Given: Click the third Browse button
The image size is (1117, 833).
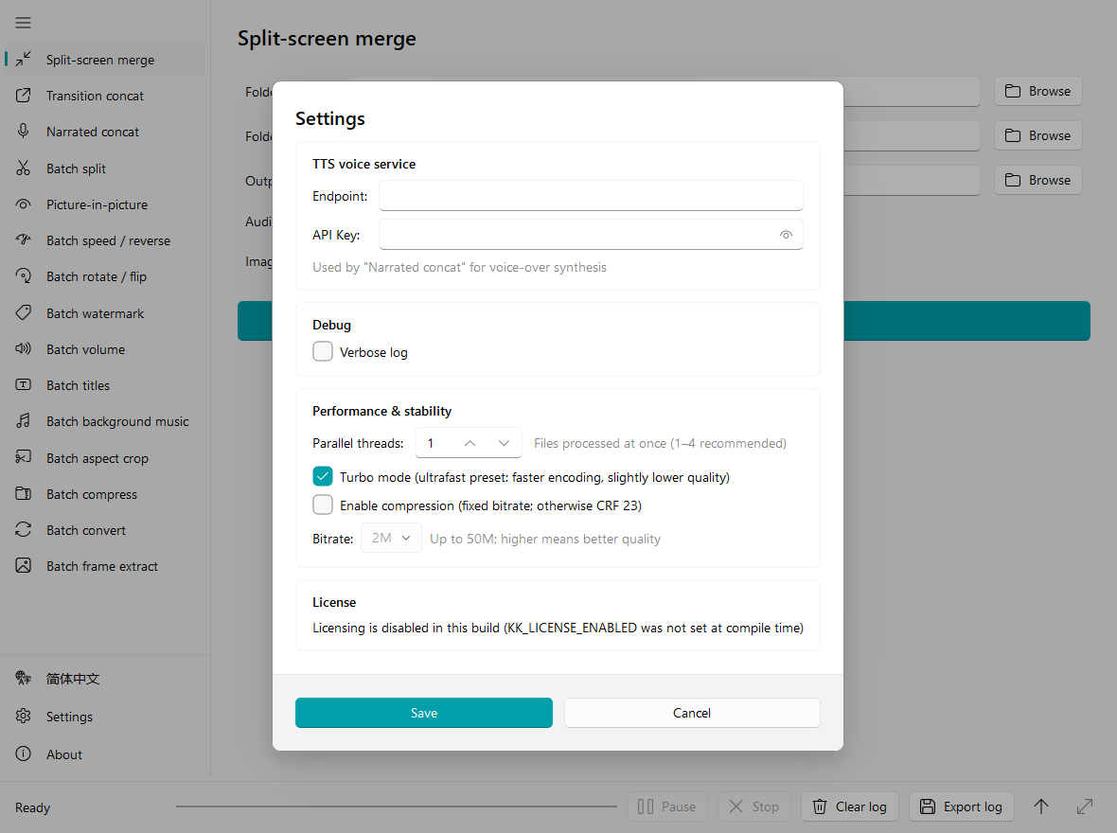Looking at the screenshot, I should (1037, 180).
